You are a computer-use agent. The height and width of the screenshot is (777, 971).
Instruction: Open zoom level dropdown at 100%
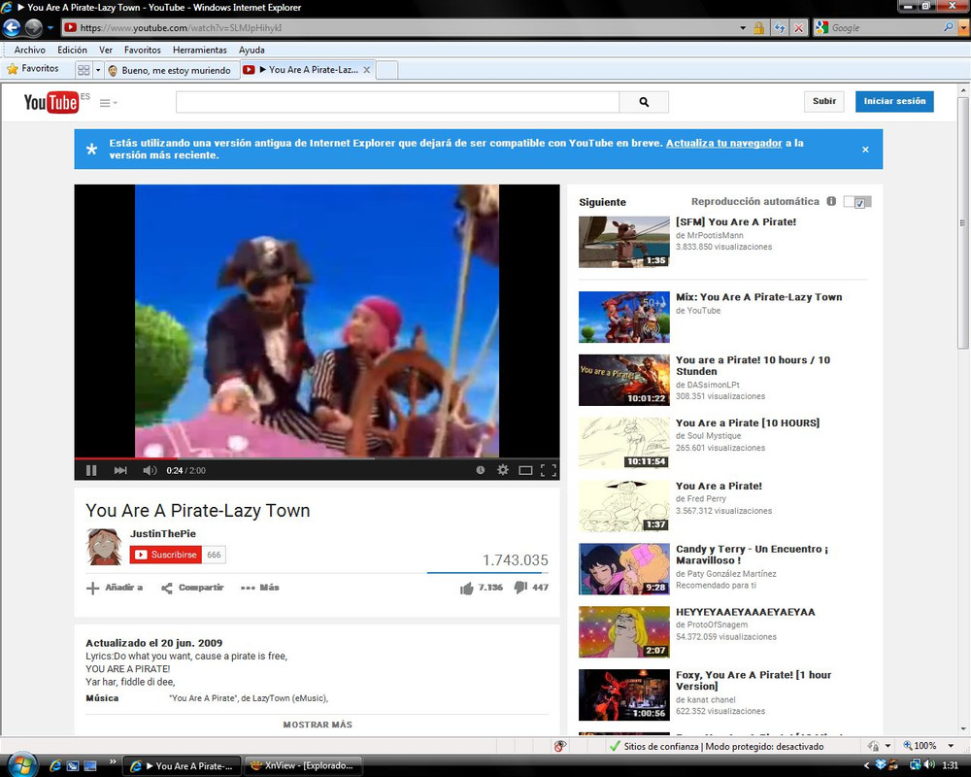click(951, 746)
